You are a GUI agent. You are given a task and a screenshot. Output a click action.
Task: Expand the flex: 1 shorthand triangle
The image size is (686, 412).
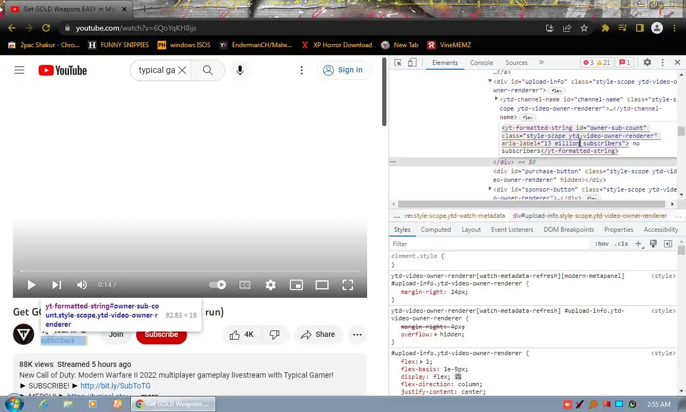(422, 362)
